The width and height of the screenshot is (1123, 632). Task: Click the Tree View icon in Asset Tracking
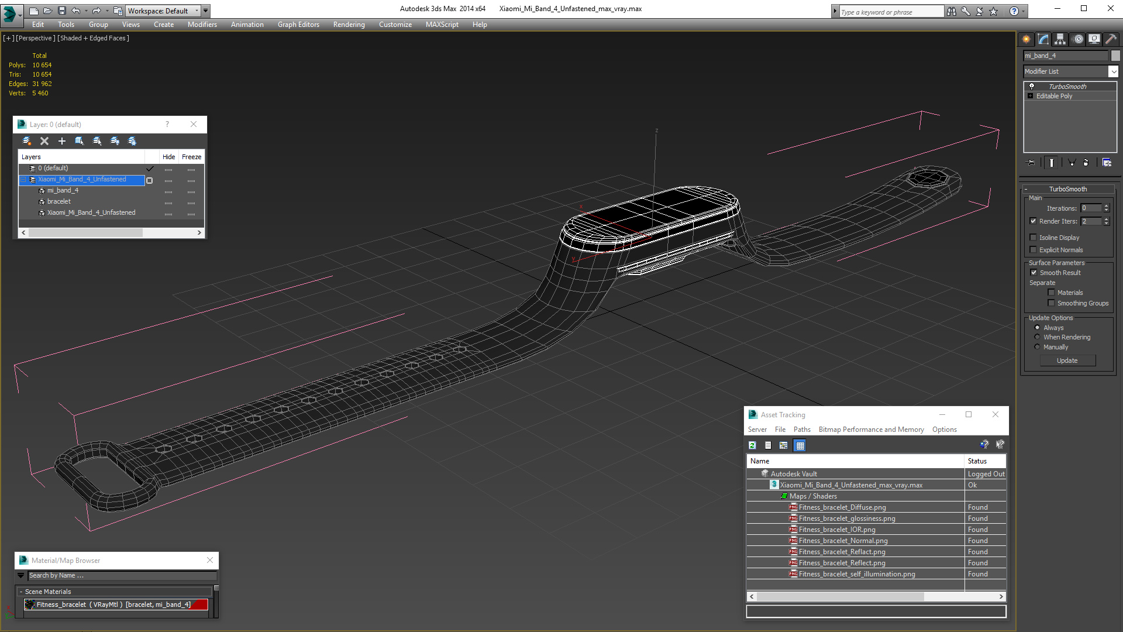(x=784, y=445)
